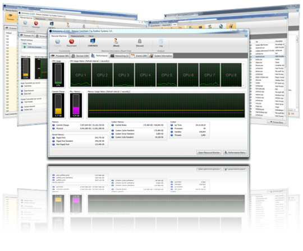Image resolution: width=303 pixels, height=251 pixels.
Task: Click info icon beside Cached Bytes
Action: (113, 125)
